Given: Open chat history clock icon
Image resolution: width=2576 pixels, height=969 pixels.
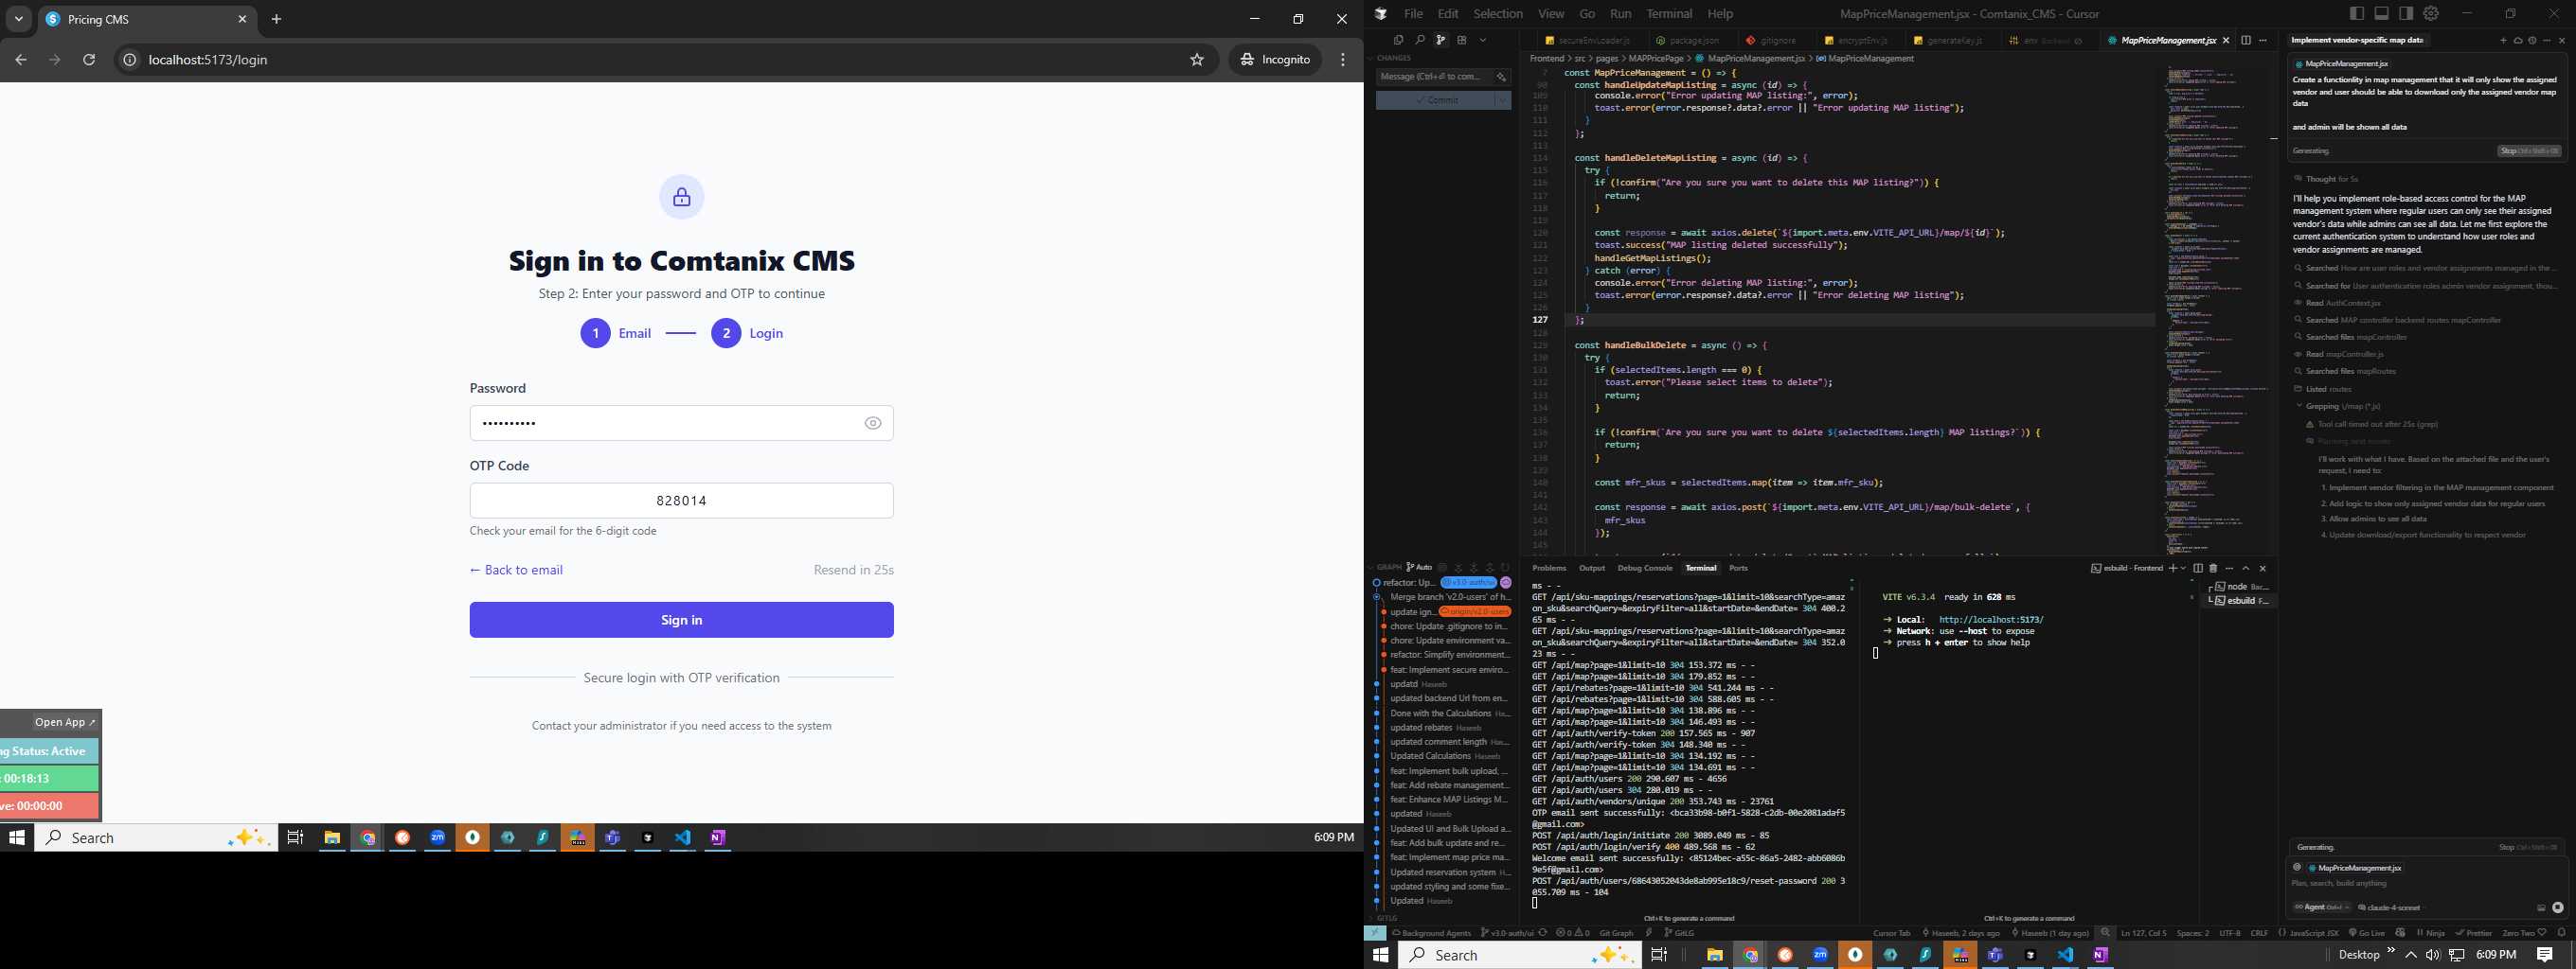Looking at the screenshot, I should click(2532, 40).
